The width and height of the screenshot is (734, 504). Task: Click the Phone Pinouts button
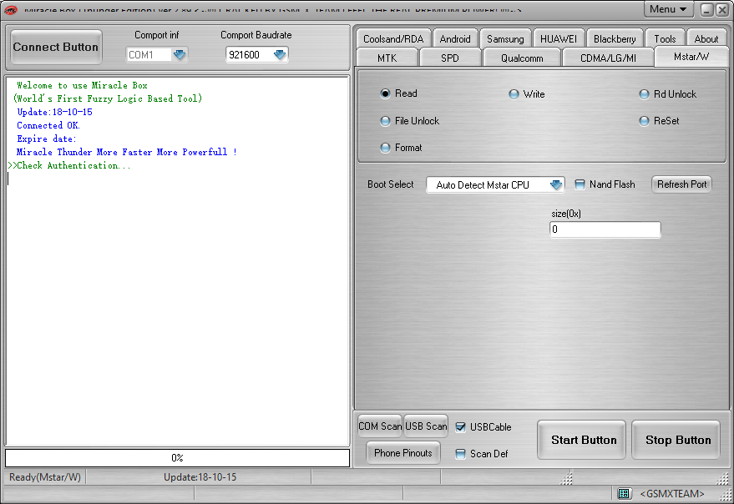[x=403, y=453]
